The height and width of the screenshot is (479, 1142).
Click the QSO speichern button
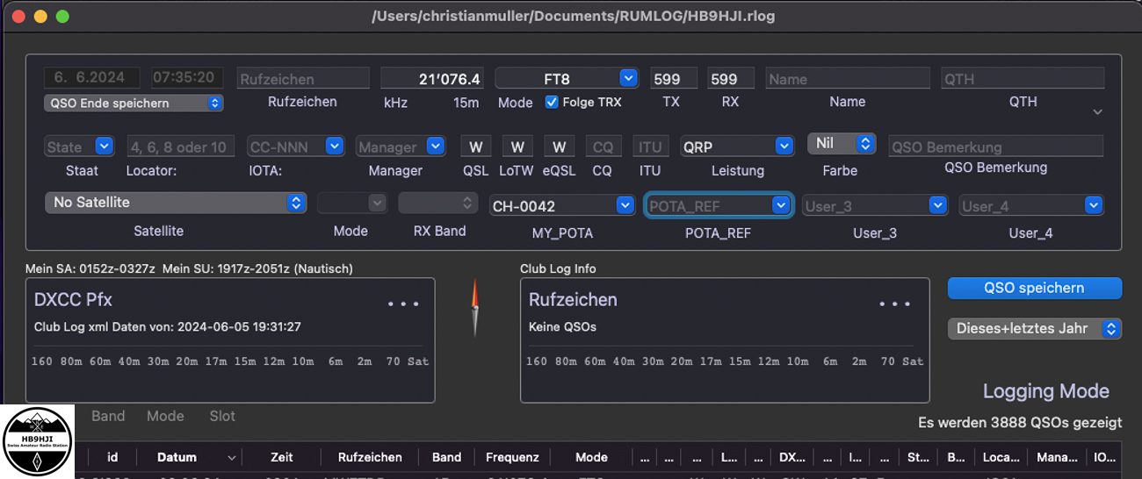pyautogui.click(x=1034, y=288)
